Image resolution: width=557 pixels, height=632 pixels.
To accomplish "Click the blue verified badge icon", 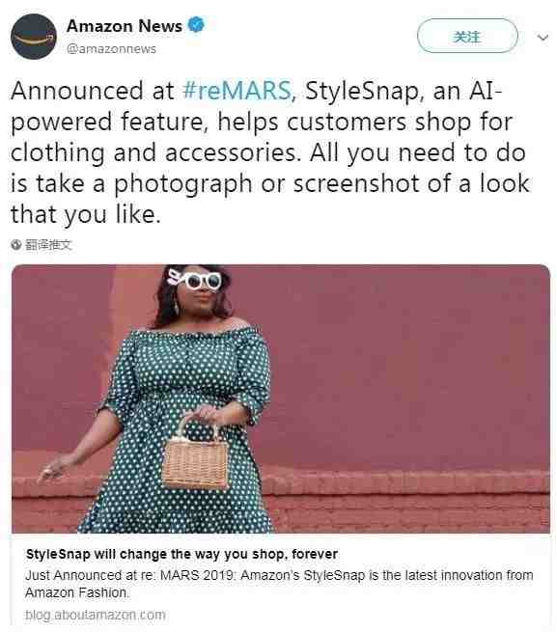I will [x=196, y=25].
